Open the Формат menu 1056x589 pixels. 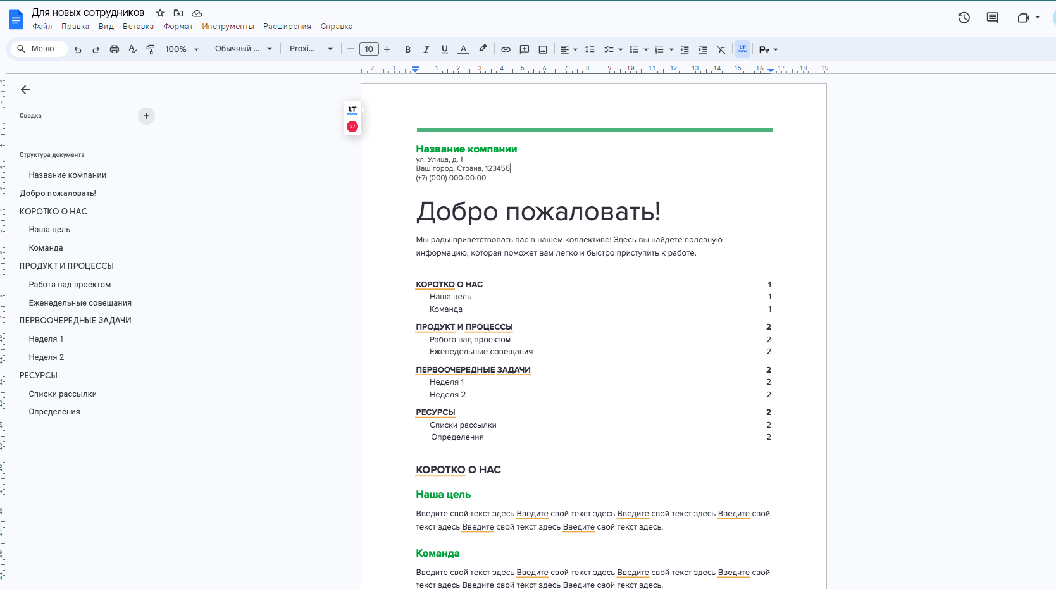[x=178, y=27]
